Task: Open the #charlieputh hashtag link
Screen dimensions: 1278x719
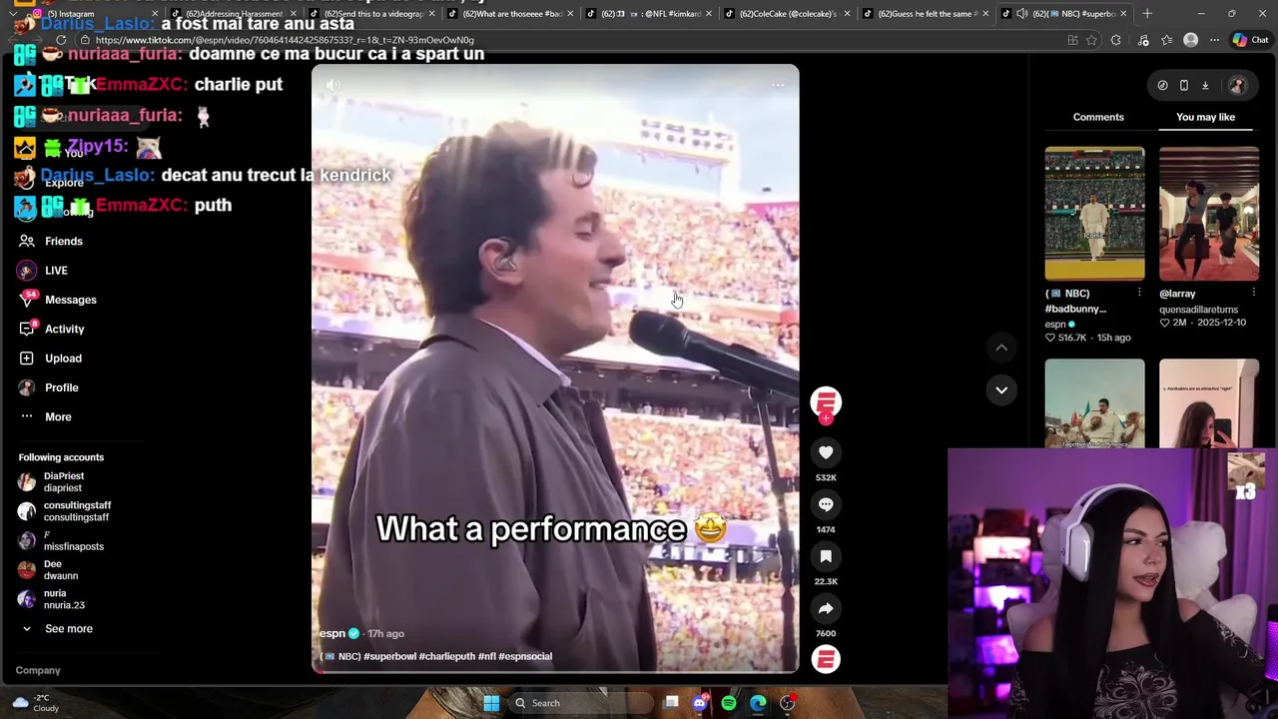Action: 446,657
